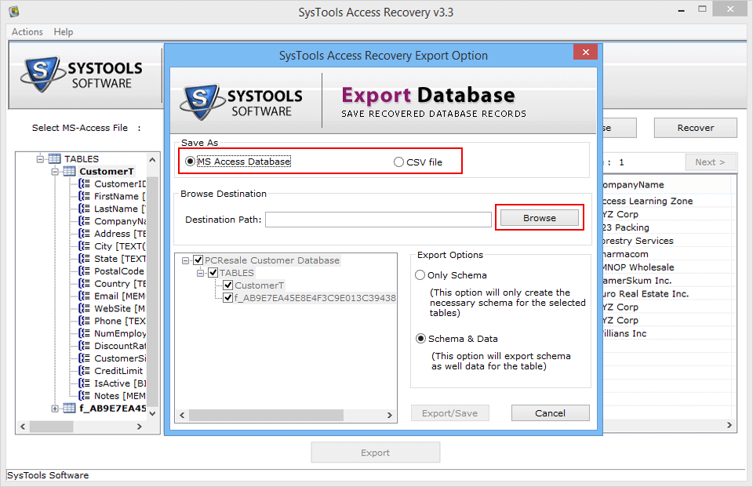Choose the Only Schema export option
This screenshot has width=753, height=487.
point(420,274)
